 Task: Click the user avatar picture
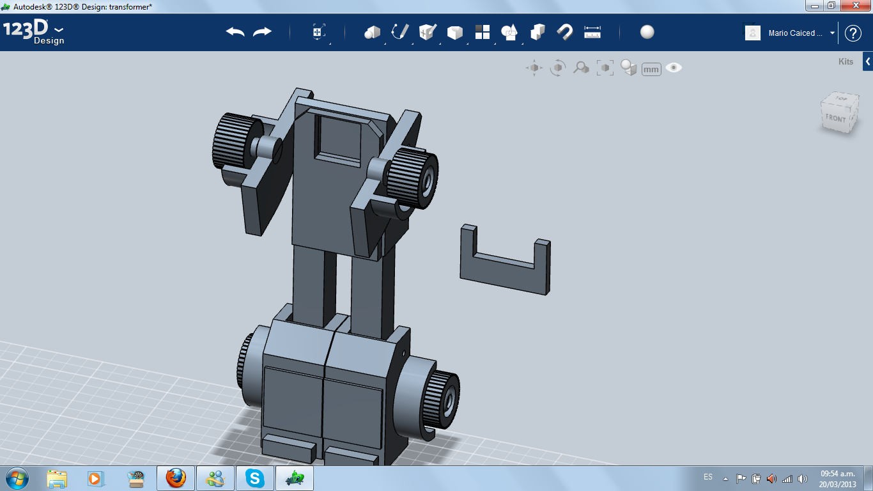tap(753, 33)
